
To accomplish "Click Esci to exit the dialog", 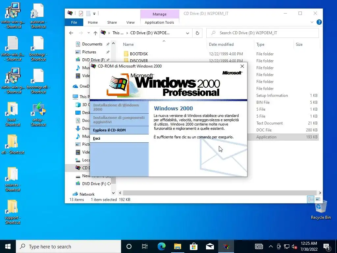I will pyautogui.click(x=119, y=139).
